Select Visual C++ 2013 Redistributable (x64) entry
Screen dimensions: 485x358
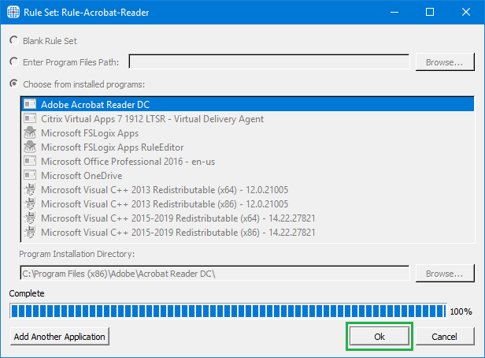point(248,190)
